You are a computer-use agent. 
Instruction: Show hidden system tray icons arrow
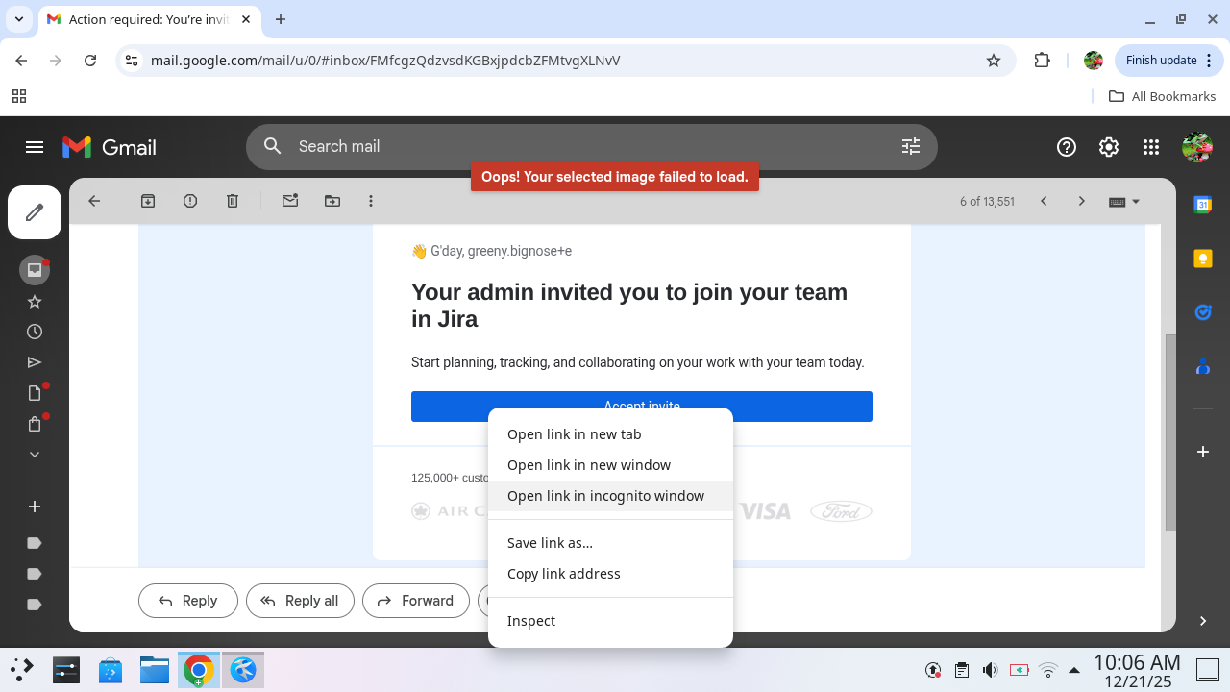pyautogui.click(x=1074, y=670)
